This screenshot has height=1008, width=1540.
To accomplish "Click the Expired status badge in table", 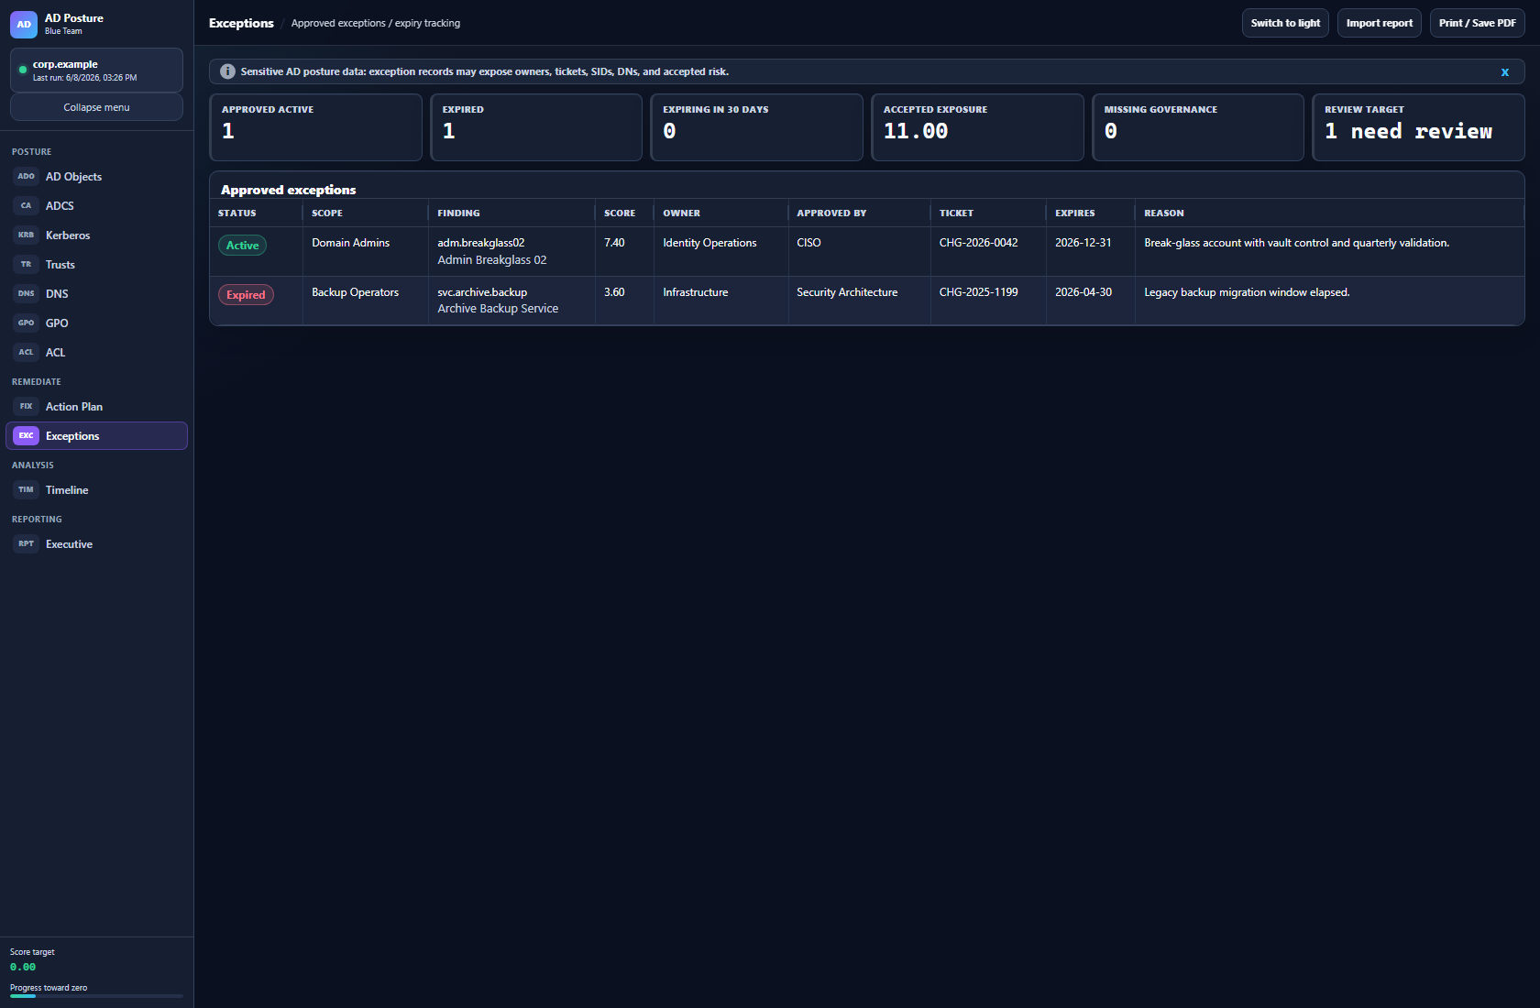I will point(246,295).
